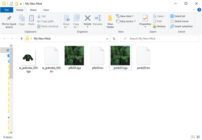This screenshot has width=202, height=140.
Task: Open Recent locations dropdown arrow
Action: [17, 39]
